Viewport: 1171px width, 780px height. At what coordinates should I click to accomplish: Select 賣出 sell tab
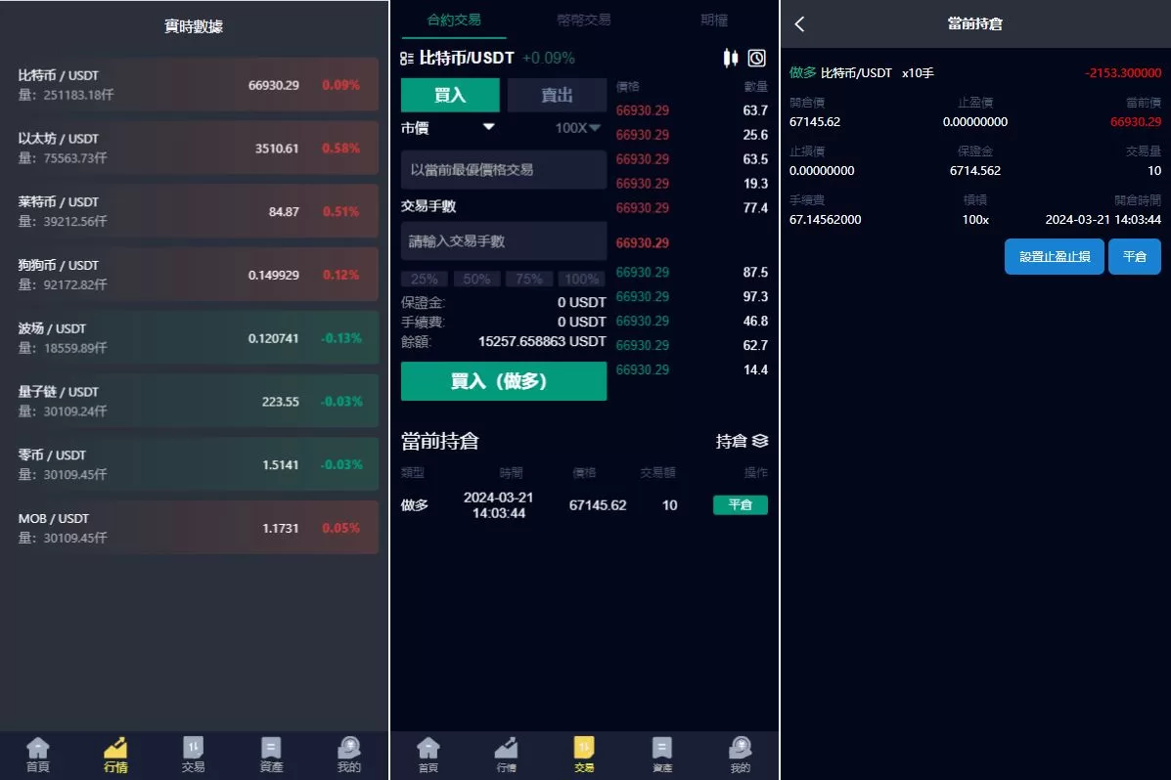click(557, 95)
